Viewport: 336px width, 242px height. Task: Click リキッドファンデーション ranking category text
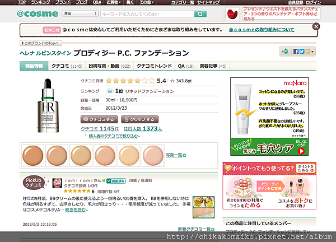[150, 91]
